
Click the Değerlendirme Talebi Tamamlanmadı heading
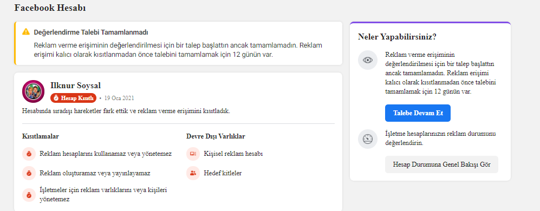click(91, 32)
